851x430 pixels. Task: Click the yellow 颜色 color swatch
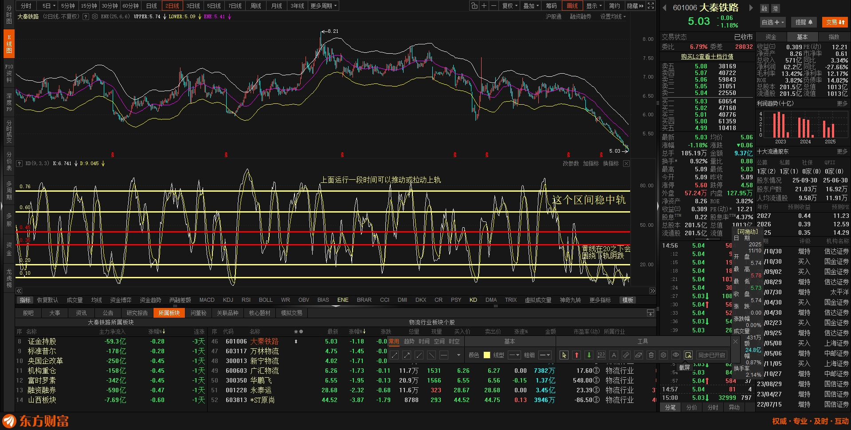pos(486,355)
